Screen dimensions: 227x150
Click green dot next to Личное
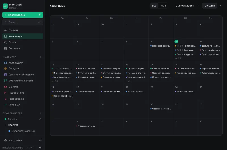5,119
